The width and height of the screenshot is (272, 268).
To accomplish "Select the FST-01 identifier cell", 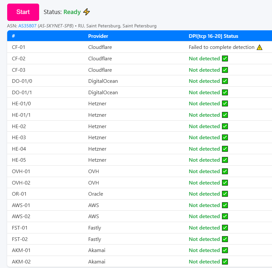I will 20,228.
